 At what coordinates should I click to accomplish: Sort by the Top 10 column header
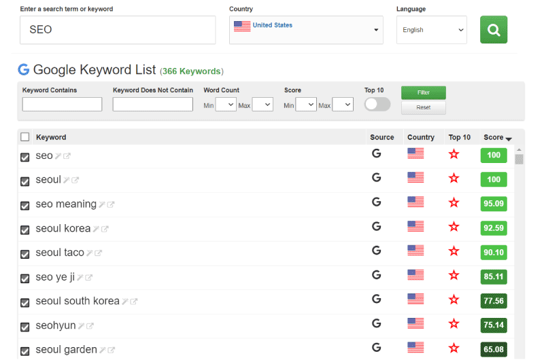point(460,137)
